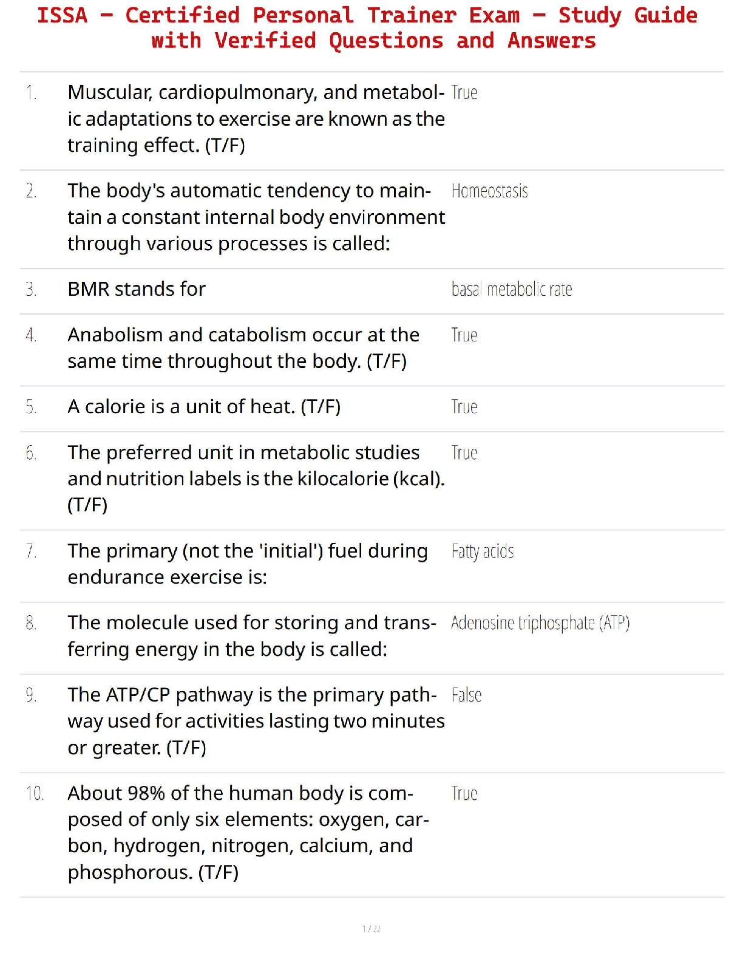The image size is (743, 962).
Task: Click the ATP/CP pathway question
Action: tap(256, 721)
